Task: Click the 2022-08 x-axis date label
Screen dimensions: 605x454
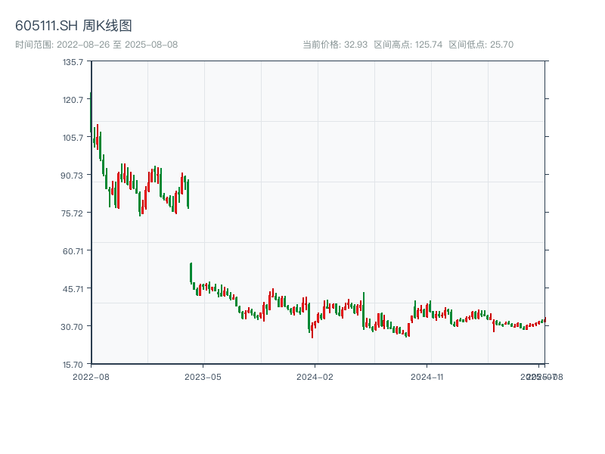Action: (91, 376)
